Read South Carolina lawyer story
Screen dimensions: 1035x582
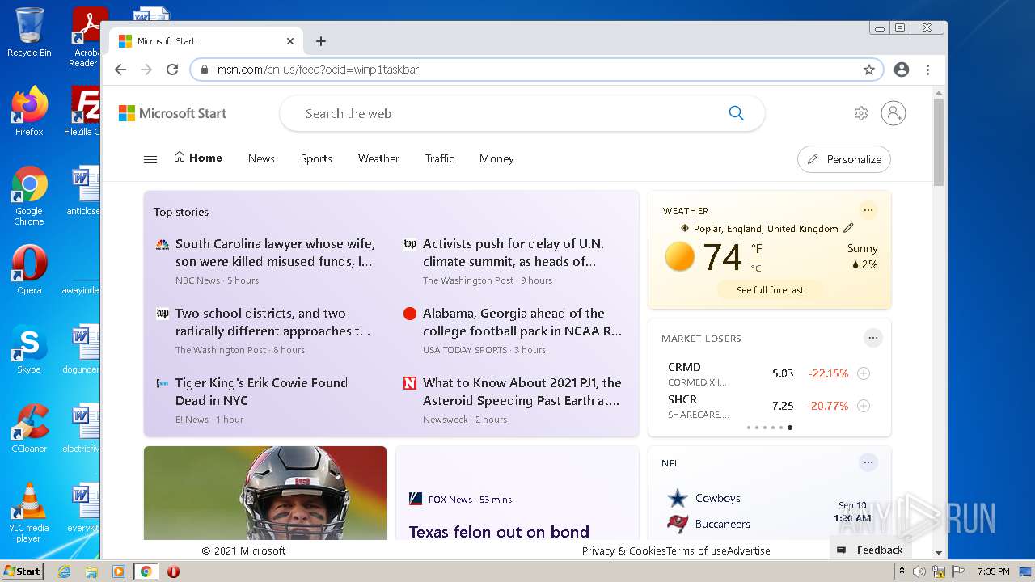pyautogui.click(x=275, y=252)
